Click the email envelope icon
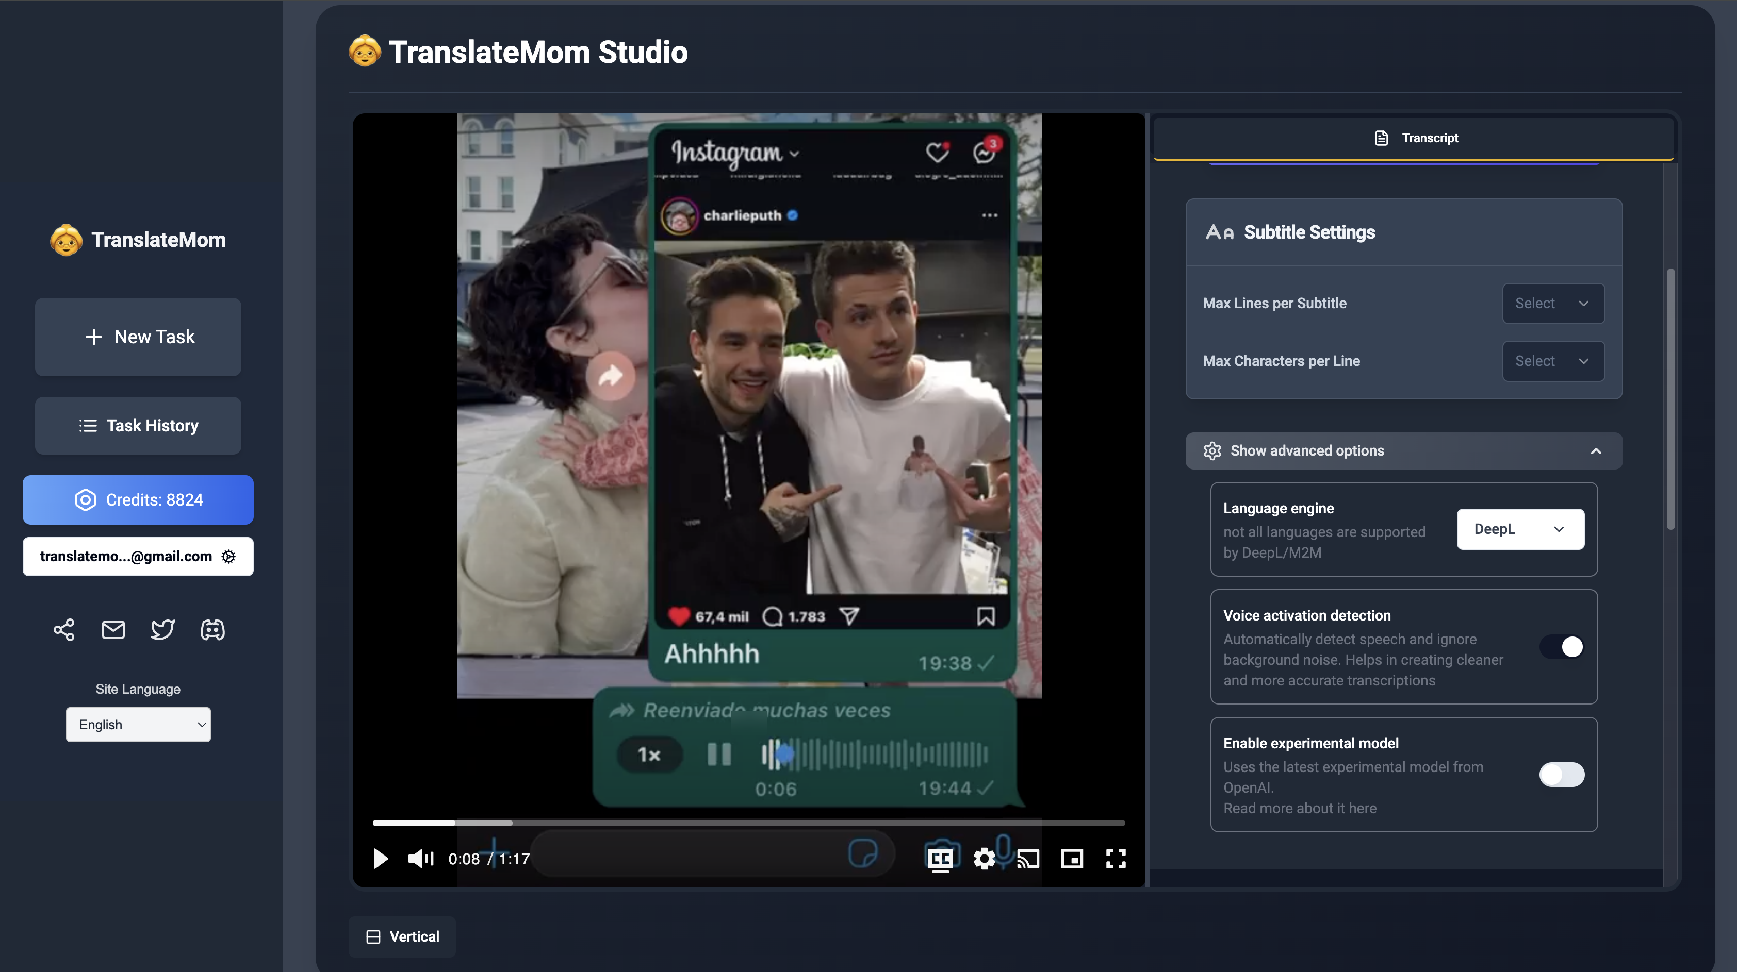1737x972 pixels. pos(113,630)
